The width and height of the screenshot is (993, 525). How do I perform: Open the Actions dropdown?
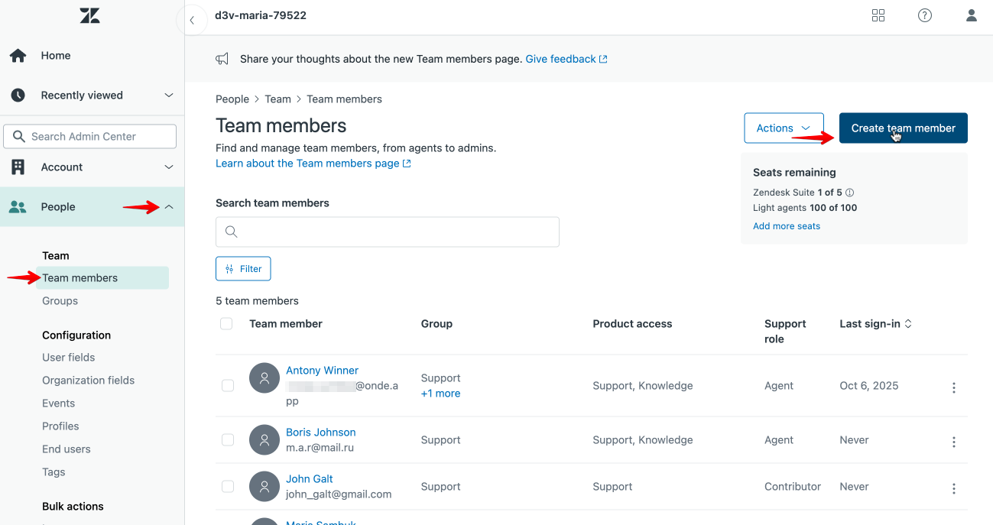[x=784, y=128]
